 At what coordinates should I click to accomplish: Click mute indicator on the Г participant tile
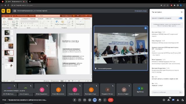click(80, 86)
